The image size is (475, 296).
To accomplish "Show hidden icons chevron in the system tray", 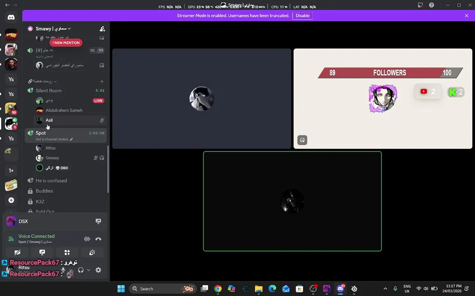I will click(x=386, y=289).
